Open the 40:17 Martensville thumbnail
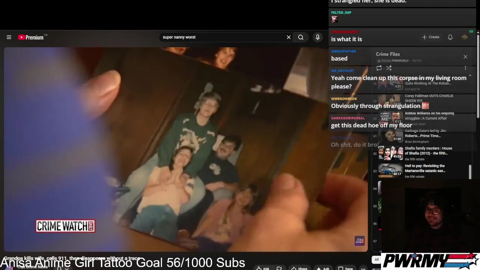Screen dimensions: 480x270 (x=390, y=170)
